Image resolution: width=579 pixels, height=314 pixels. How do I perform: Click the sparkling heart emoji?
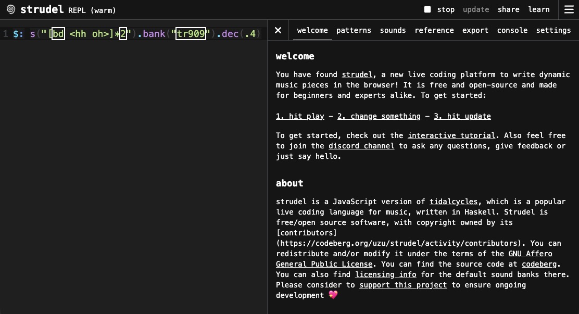point(333,295)
